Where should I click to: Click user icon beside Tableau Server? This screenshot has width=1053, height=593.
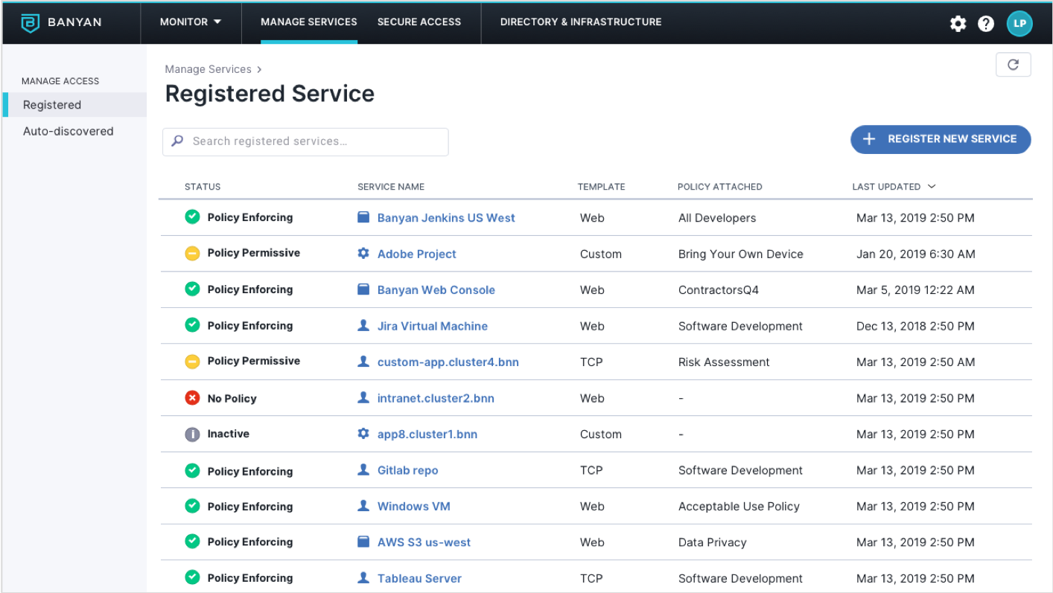pos(363,577)
